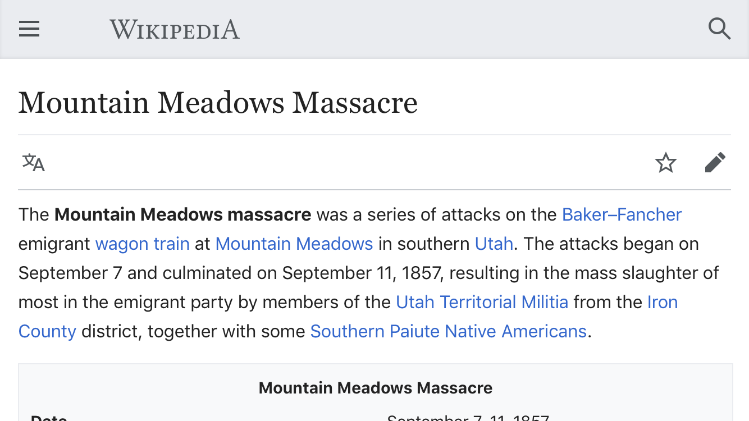Go to Wikipedia home via logo
Viewport: 749px width, 421px height.
click(175, 29)
